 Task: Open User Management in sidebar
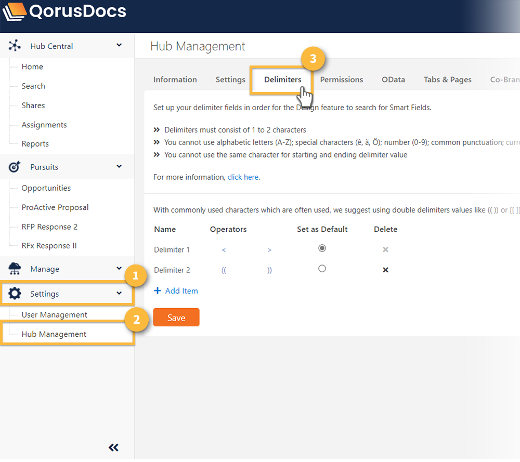55,315
